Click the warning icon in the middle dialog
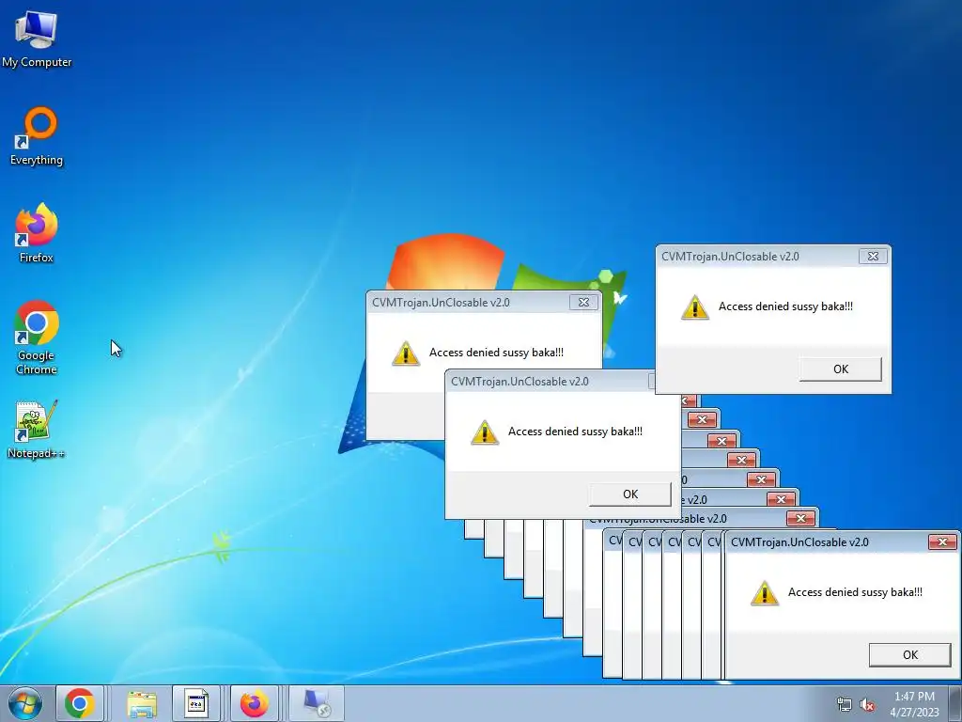The height and width of the screenshot is (722, 962). click(x=485, y=432)
